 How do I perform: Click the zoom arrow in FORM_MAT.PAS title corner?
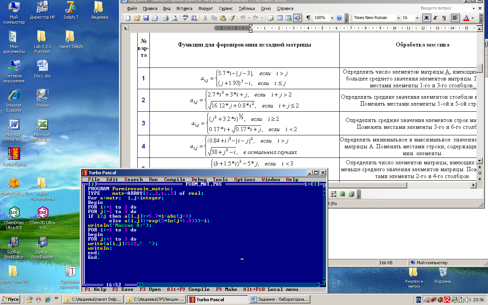[x=315, y=184]
